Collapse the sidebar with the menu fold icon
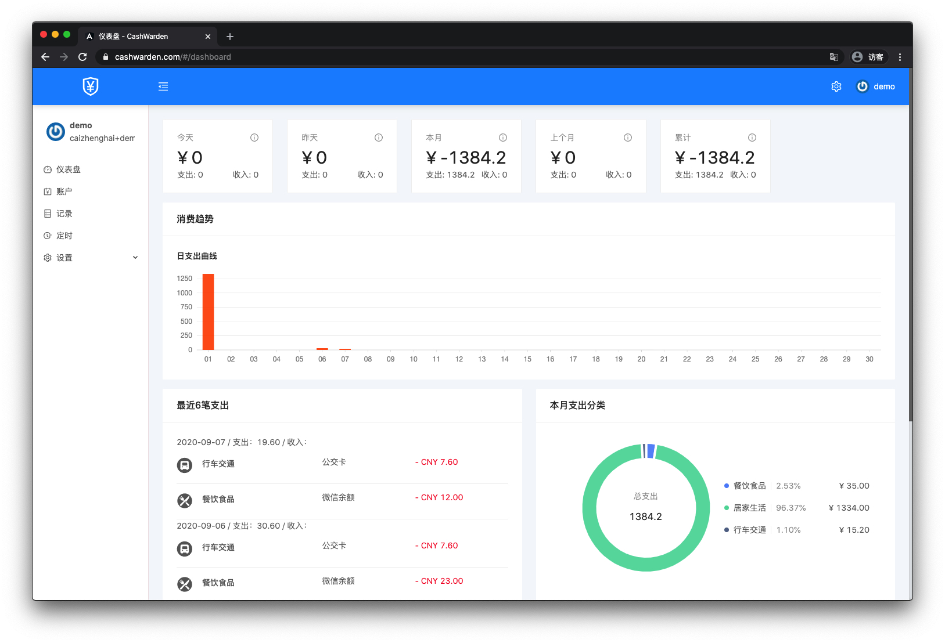Screen dimensions: 945x643 point(163,86)
